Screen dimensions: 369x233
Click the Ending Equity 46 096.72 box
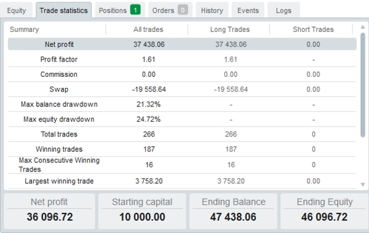[x=324, y=211]
